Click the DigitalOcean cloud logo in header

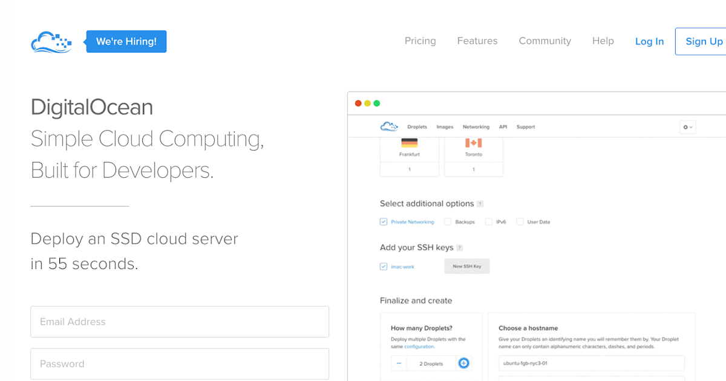pyautogui.click(x=51, y=42)
